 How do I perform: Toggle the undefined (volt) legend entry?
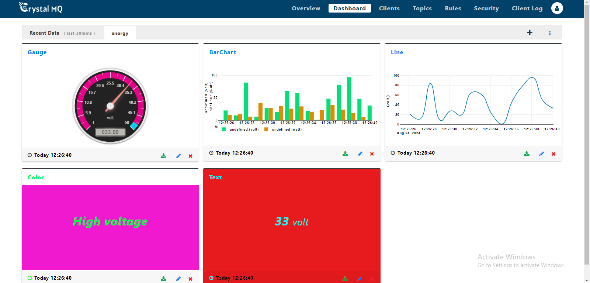240,130
